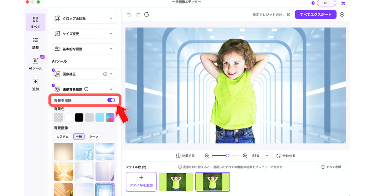Select the 一般 background tab
This screenshot has width=374, height=196.
point(79,136)
